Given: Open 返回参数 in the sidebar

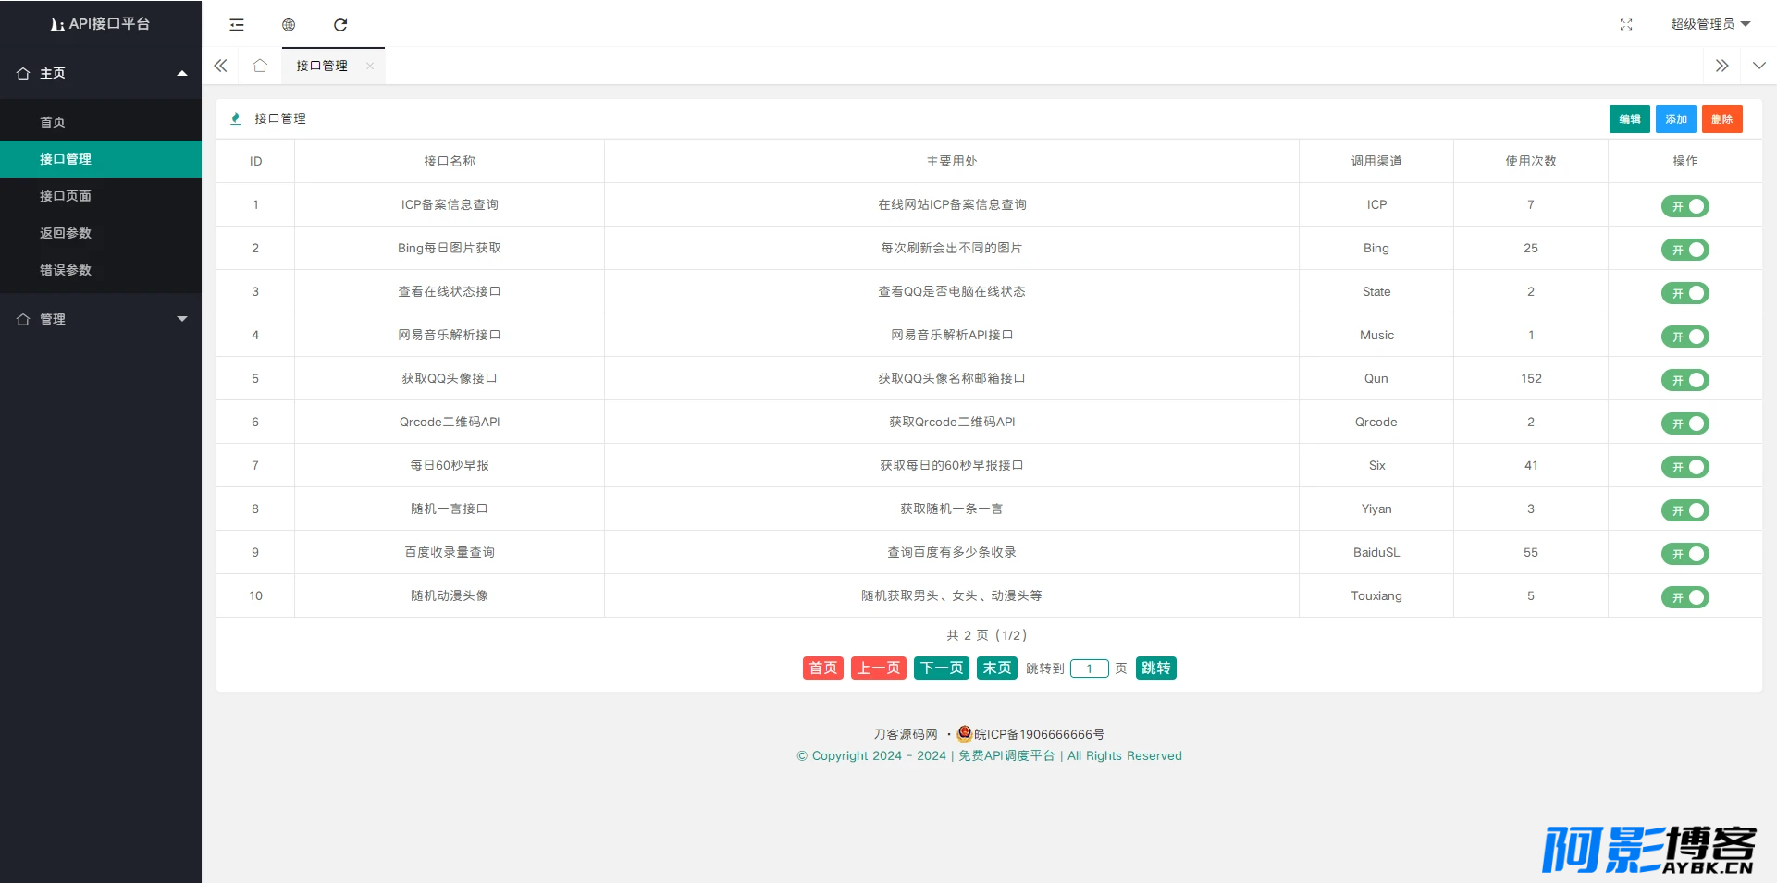Looking at the screenshot, I should click(66, 233).
